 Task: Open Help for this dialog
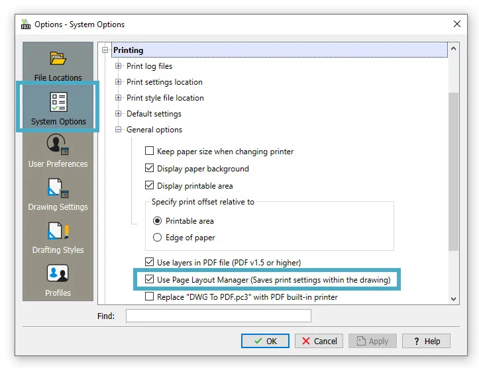(x=426, y=341)
